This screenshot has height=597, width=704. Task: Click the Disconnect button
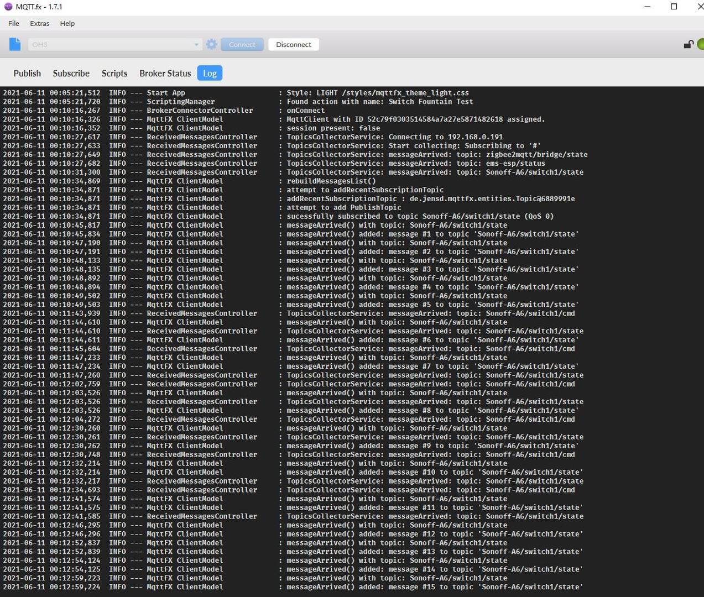[294, 44]
